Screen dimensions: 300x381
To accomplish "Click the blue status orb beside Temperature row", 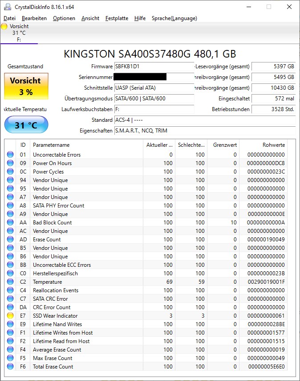I will click(x=10, y=282).
